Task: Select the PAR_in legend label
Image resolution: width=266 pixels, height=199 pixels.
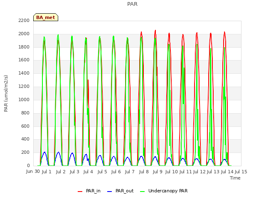Action: 93,191
